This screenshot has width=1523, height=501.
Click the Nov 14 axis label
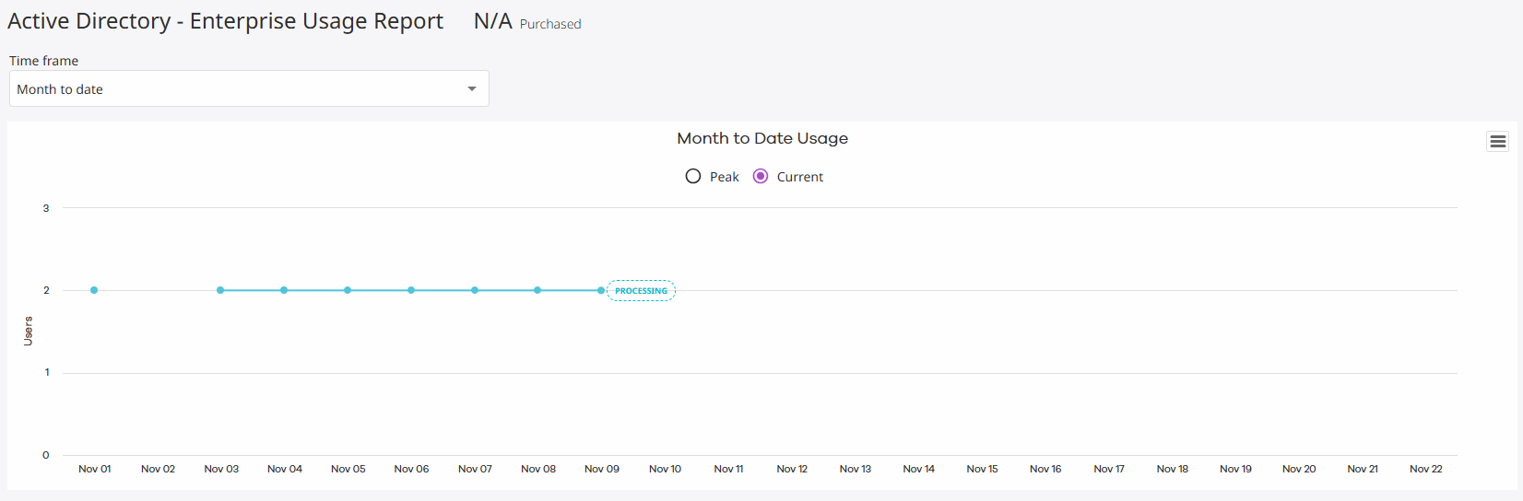[x=918, y=469]
